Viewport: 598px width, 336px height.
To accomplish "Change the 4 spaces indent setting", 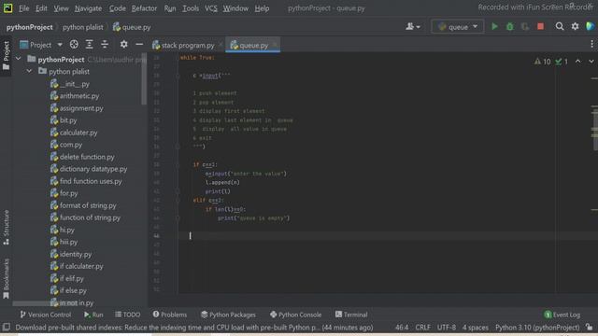I will click(x=476, y=328).
